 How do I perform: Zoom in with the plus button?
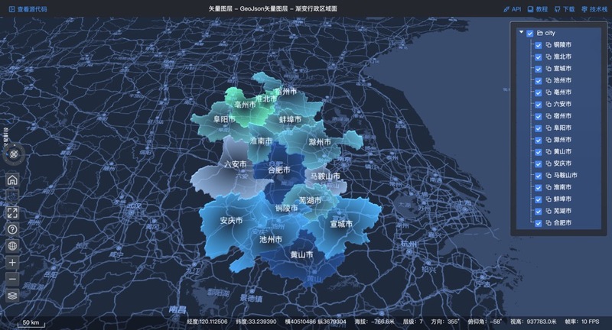pos(12,263)
